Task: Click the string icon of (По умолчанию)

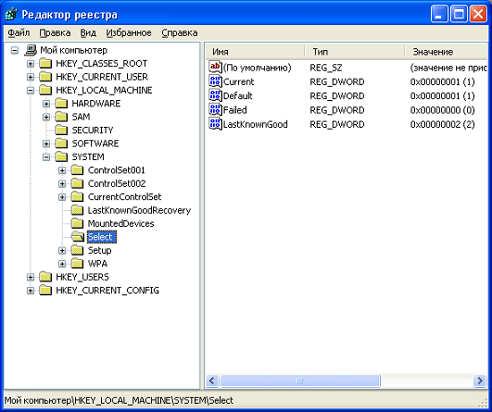Action: tap(216, 67)
